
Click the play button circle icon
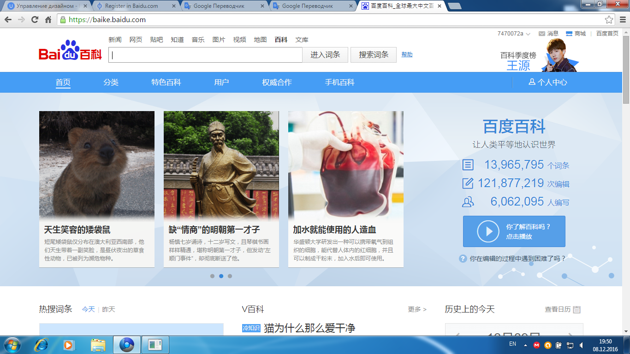pyautogui.click(x=488, y=231)
